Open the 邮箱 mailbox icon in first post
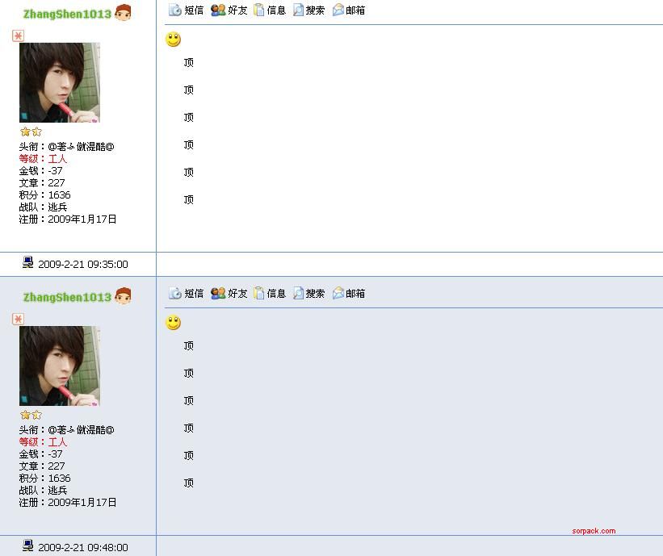 [x=338, y=10]
